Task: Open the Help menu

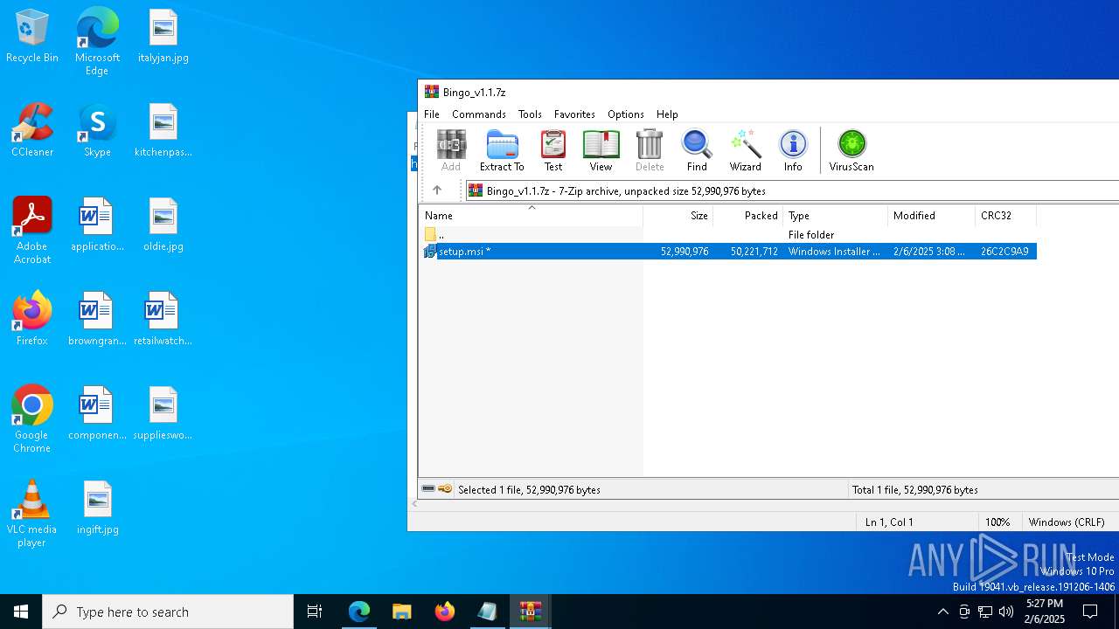Action: [x=667, y=114]
